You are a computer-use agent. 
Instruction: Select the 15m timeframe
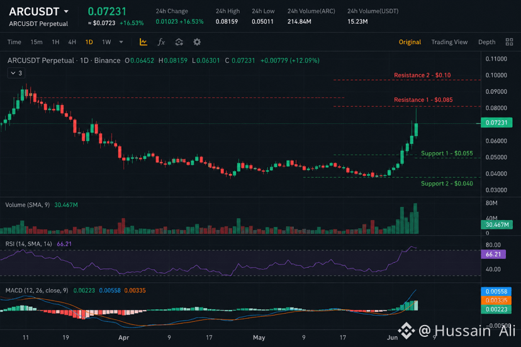click(36, 42)
